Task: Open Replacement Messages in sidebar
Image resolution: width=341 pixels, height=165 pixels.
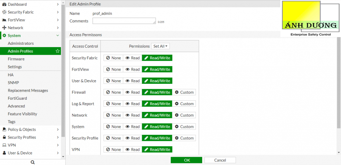Action: (x=30, y=90)
